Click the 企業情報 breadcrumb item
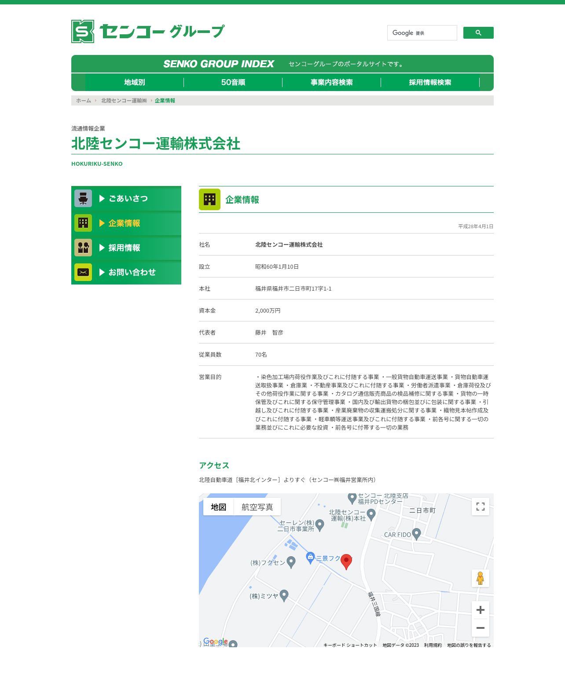Viewport: 565px width, 682px height. click(x=165, y=101)
